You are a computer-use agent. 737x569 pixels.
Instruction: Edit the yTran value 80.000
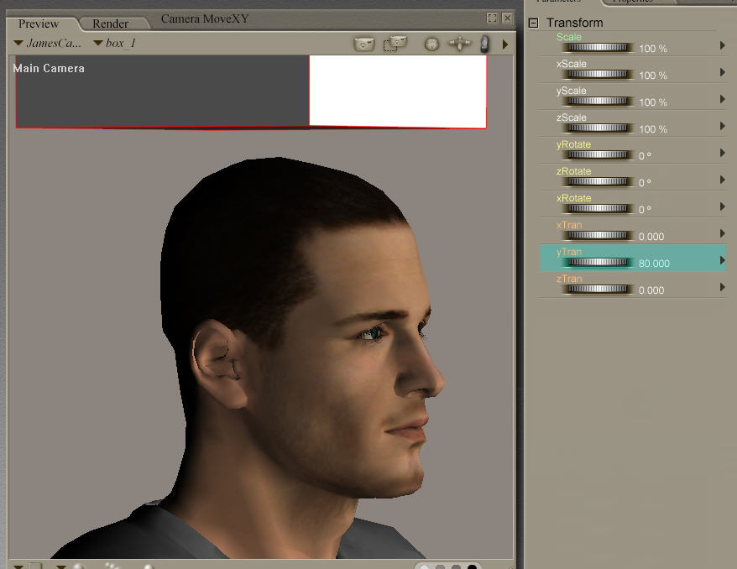click(x=654, y=264)
